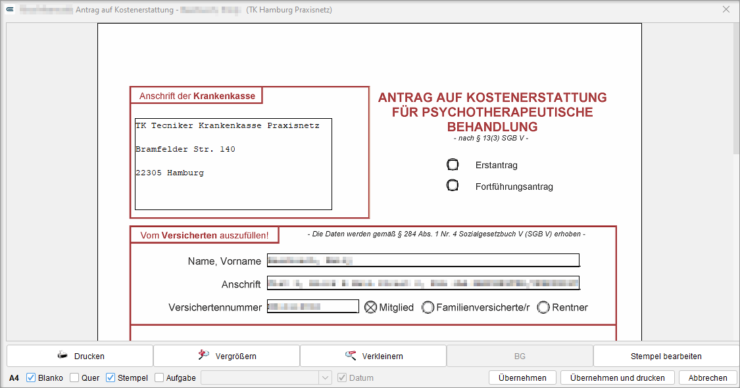Click the Stempel bearbeiten button
Viewport: 740px width, 388px height.
(666, 356)
